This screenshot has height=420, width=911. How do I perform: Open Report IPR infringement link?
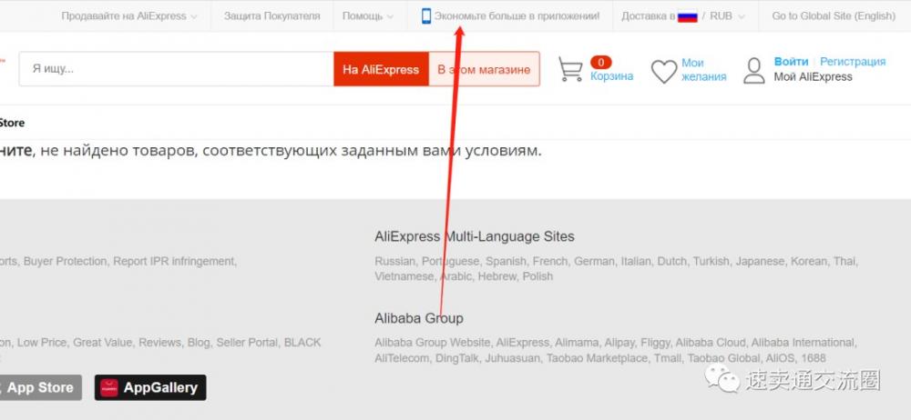coord(175,262)
